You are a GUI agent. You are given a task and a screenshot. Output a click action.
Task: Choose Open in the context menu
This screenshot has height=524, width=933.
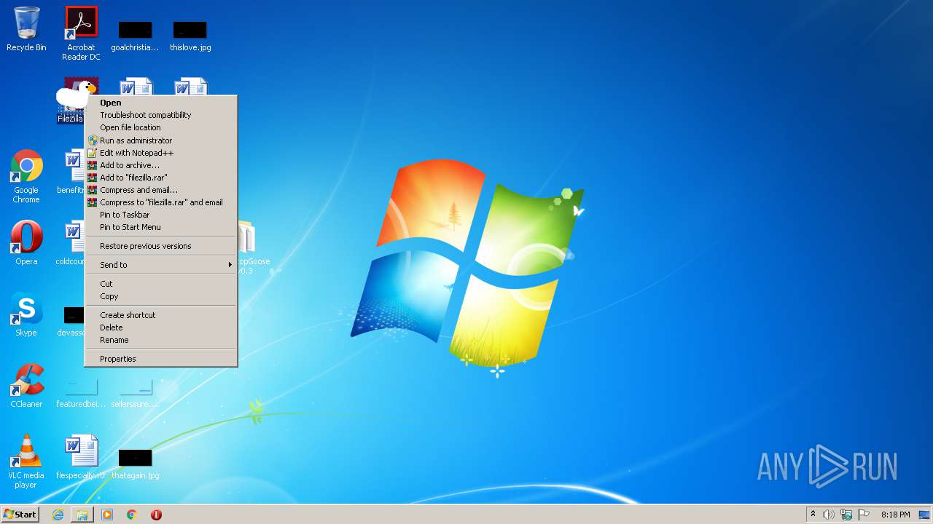[x=161, y=103]
